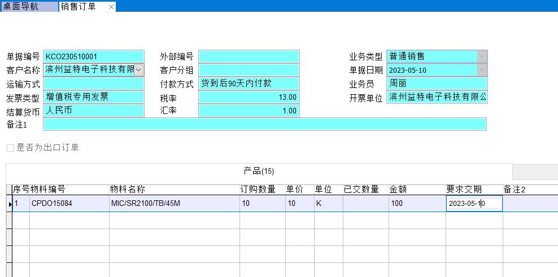This screenshot has height=277, width=558.
Task: Open the 单据日期 date dropdown
Action: tap(481, 70)
